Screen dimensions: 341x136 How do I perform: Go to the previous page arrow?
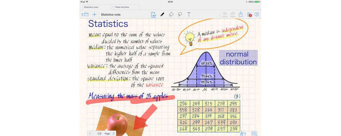click(90, 133)
